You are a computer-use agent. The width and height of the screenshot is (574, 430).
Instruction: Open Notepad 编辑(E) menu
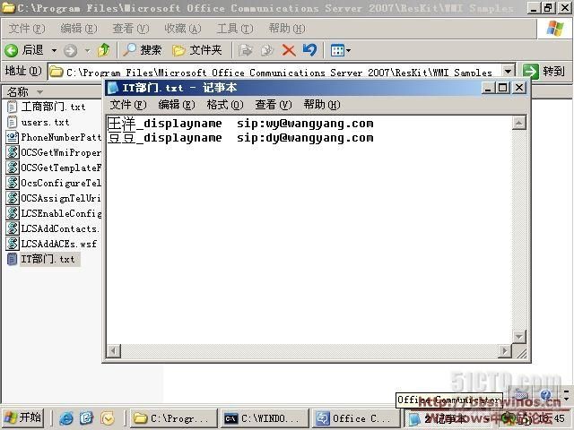pyautogui.click(x=177, y=105)
